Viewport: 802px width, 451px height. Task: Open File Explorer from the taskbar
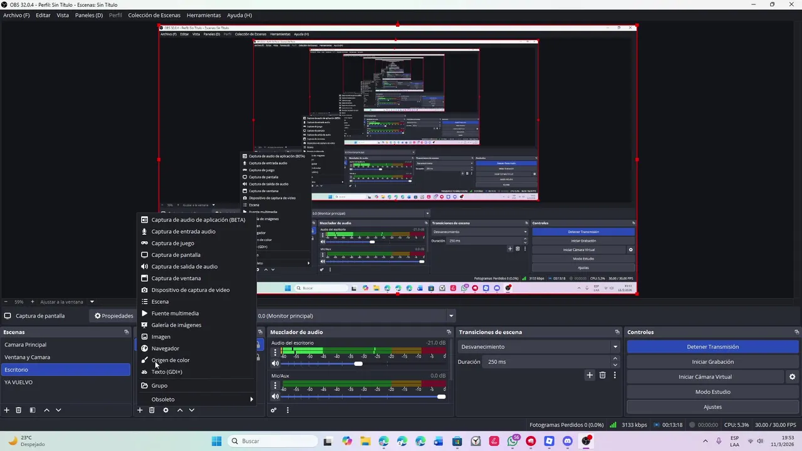(x=365, y=441)
